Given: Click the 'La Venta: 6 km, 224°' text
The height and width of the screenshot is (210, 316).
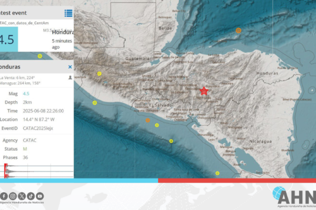Looking at the screenshot, I should (x=17, y=78).
